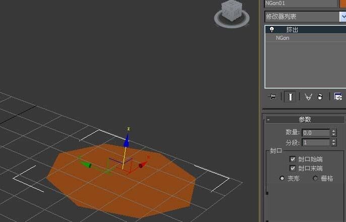Click the blue Z axis gizmo arrow
This screenshot has height=222, width=346.
point(127,141)
